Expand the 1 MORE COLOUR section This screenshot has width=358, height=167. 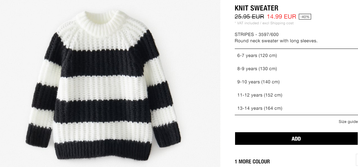[252, 162]
